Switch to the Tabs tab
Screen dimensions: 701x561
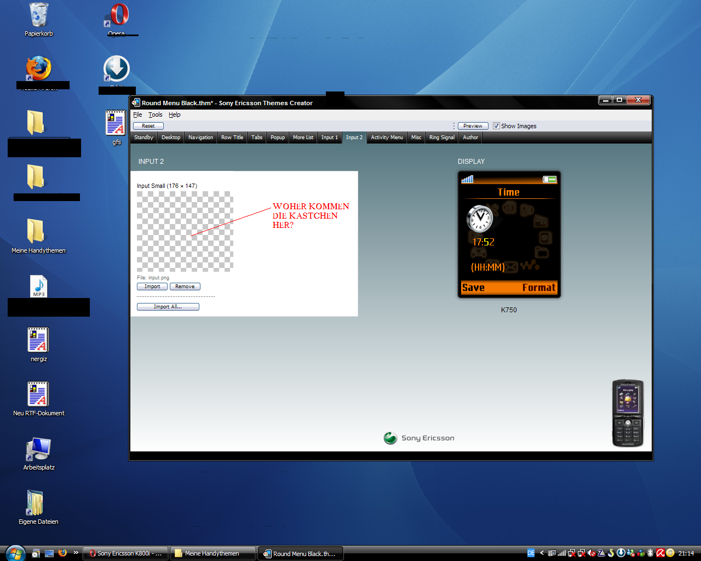pos(257,138)
